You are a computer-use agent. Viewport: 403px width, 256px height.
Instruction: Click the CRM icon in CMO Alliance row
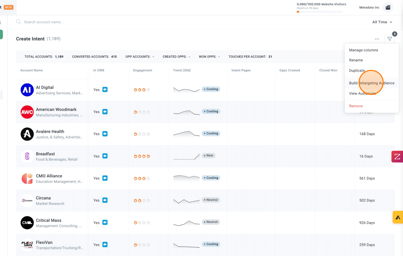tap(105, 178)
